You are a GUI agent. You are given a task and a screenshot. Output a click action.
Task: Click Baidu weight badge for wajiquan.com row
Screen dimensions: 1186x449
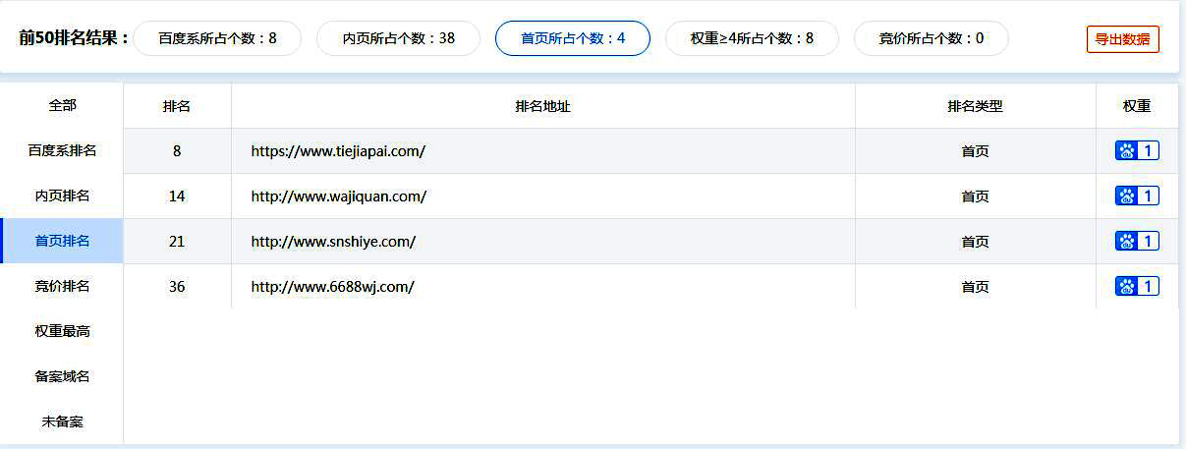pyautogui.click(x=1137, y=196)
